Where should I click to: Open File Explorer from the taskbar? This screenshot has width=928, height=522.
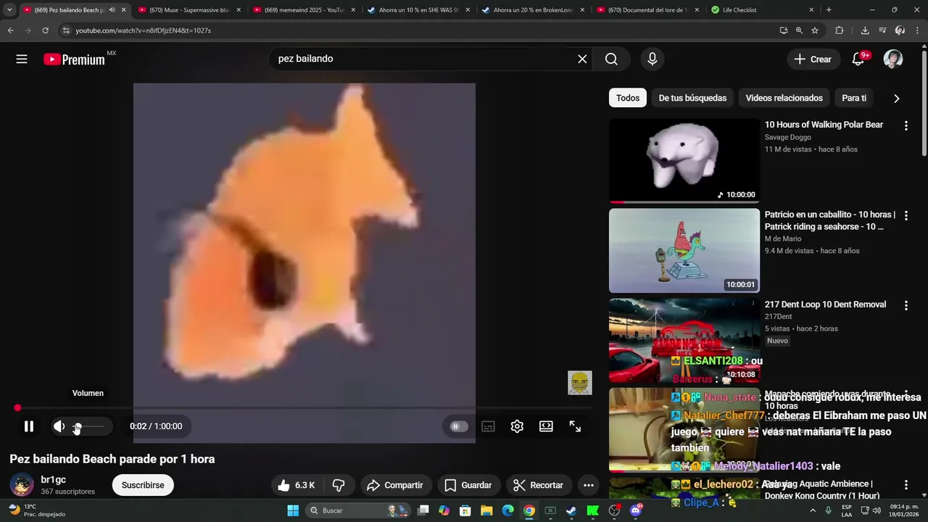pos(486,510)
